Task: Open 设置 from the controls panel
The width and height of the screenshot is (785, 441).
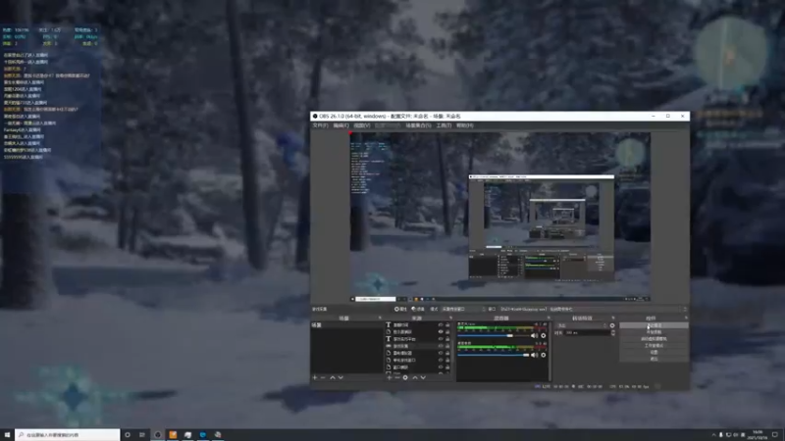Action: 654,352
